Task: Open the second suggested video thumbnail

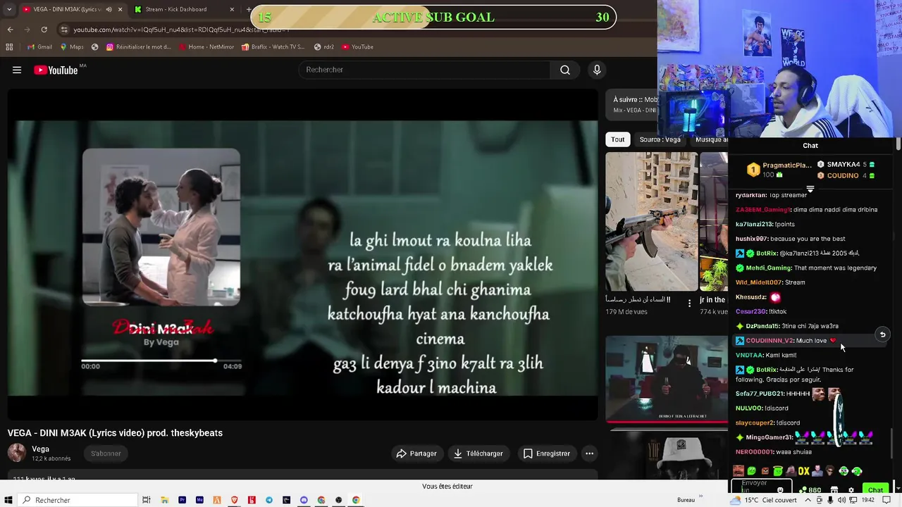Action: [714, 221]
